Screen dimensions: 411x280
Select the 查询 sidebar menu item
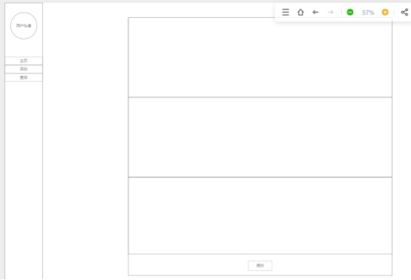point(24,77)
